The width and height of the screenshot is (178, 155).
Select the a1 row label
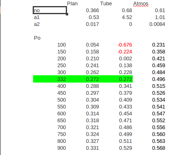tap(37, 17)
